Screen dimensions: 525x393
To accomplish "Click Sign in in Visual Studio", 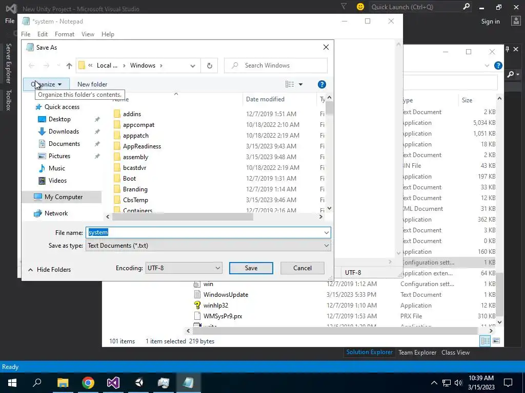I will 490,21.
